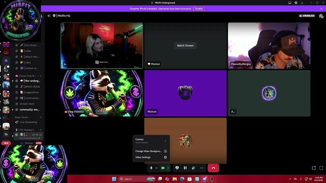Image resolution: width=326 pixels, height=183 pixels.
Task: Open the taskbar clock and date
Action: pos(319,179)
